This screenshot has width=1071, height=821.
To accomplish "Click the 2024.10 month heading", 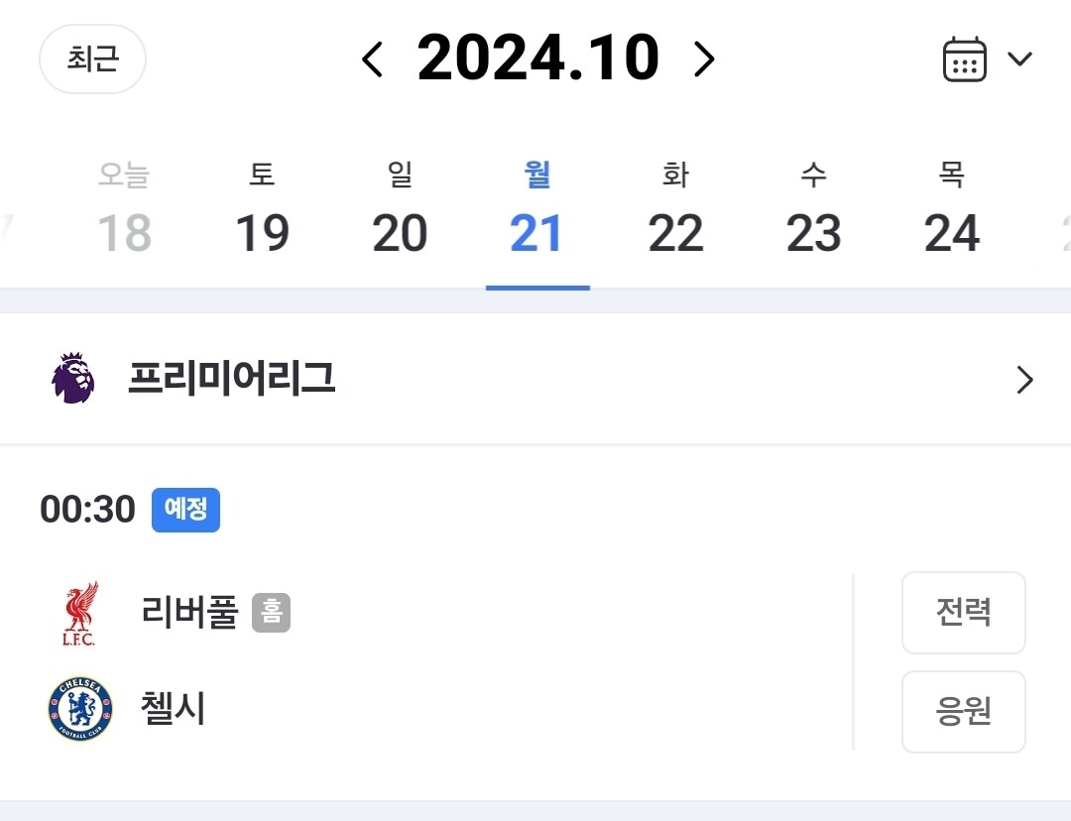I will [537, 59].
